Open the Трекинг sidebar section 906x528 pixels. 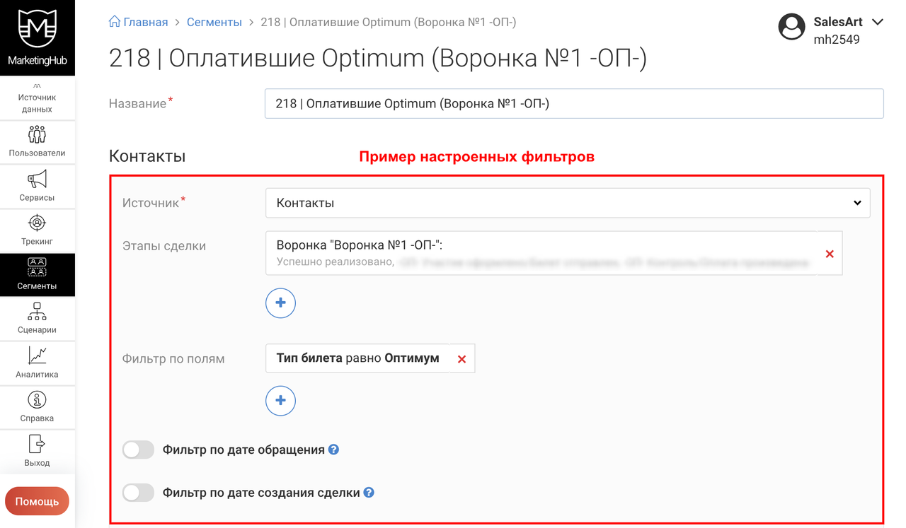coord(37,230)
